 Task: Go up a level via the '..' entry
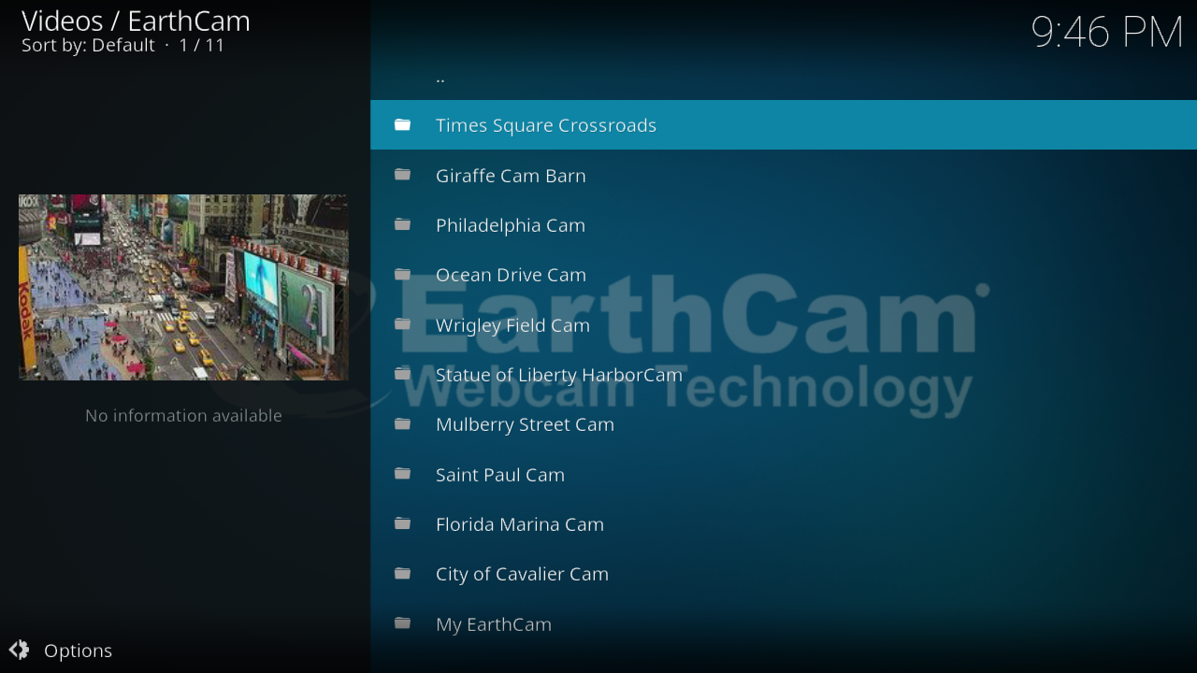(x=440, y=78)
